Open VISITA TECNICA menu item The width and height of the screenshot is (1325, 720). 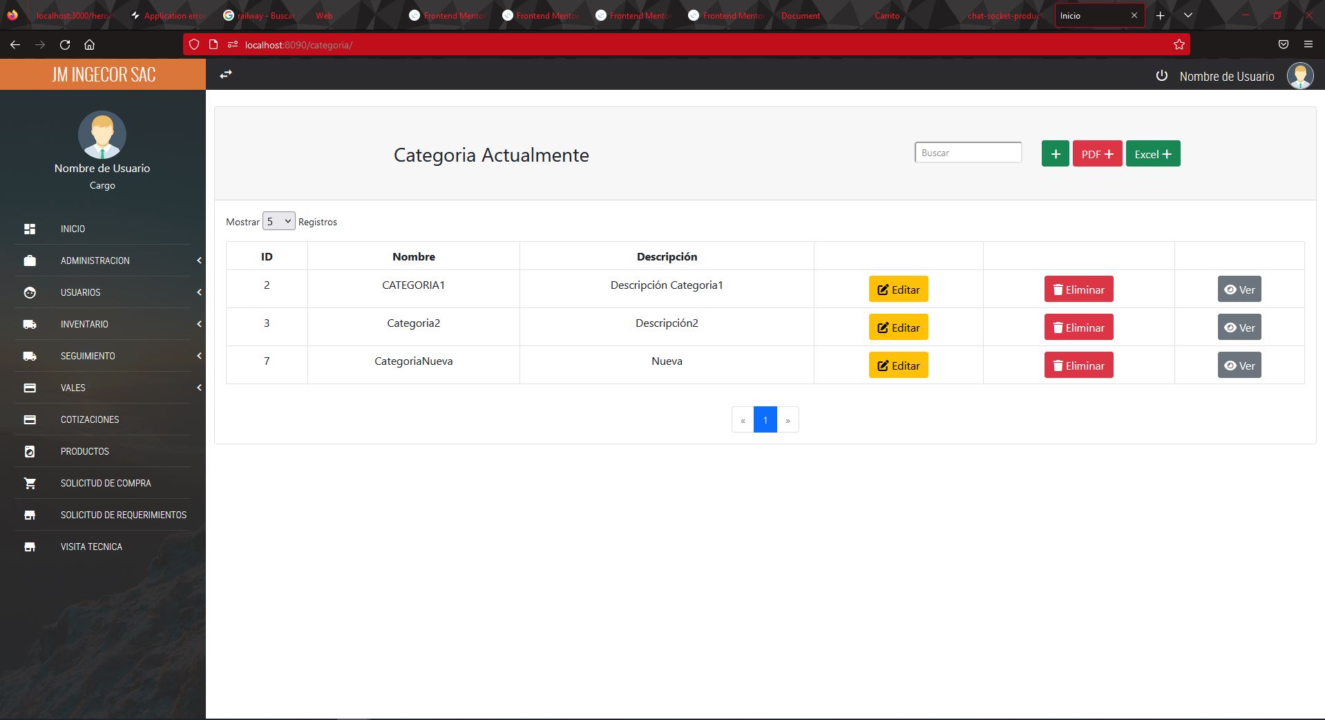tap(91, 547)
